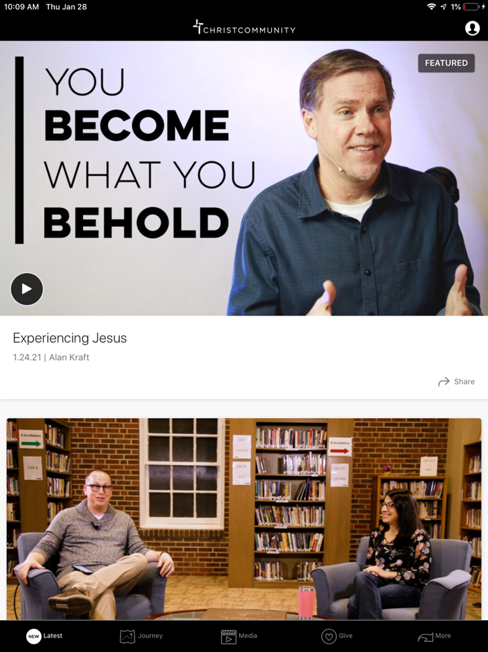Image resolution: width=488 pixels, height=652 pixels.
Task: Go to the Give tab
Action: [x=337, y=636]
